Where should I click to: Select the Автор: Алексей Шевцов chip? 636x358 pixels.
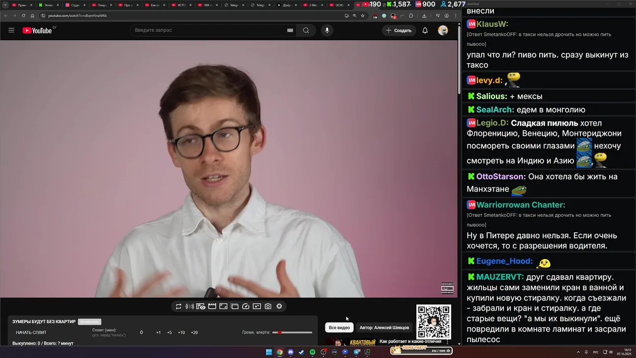(384, 328)
